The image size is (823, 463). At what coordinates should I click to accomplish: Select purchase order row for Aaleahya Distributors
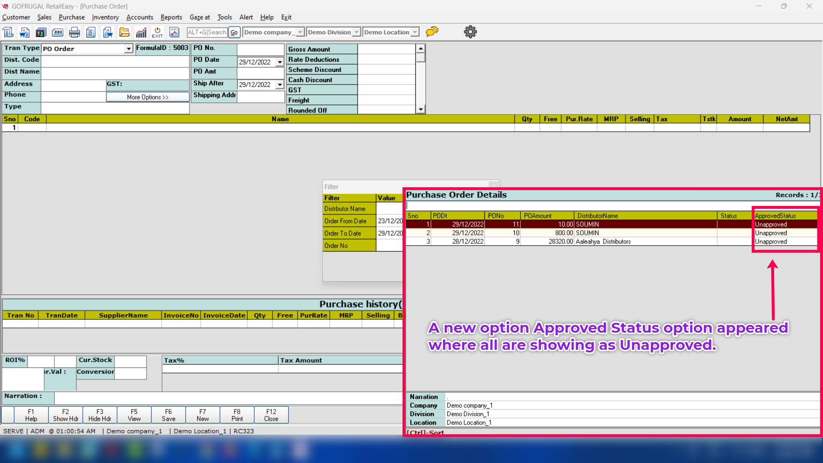(603, 241)
